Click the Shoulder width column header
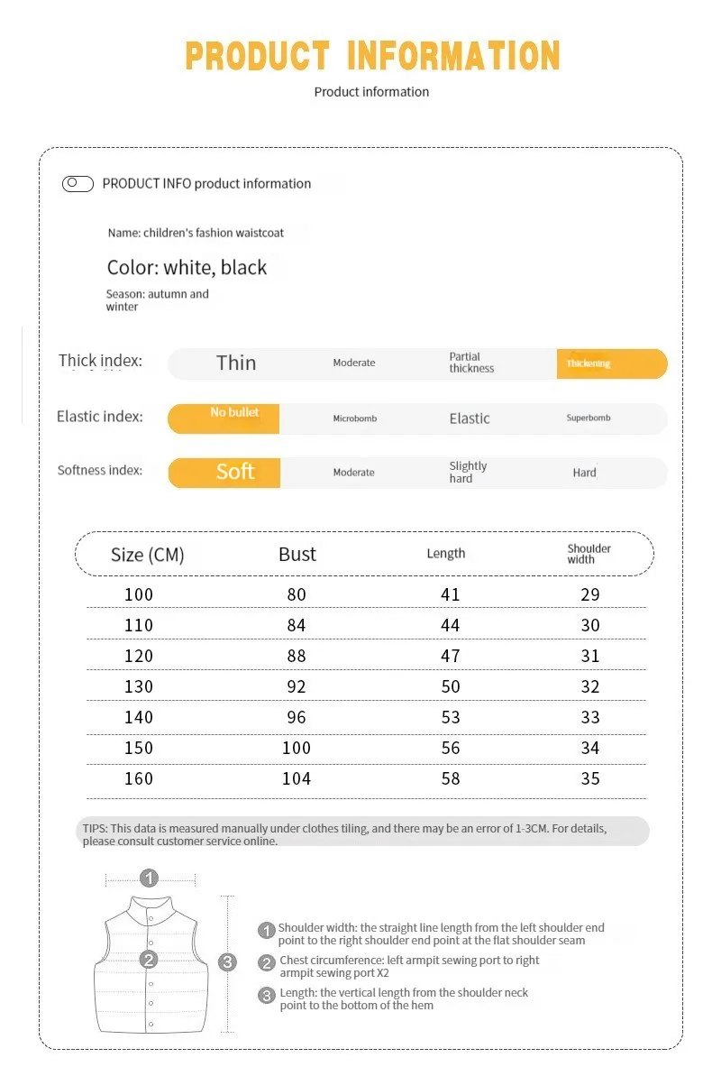Image resolution: width=712 pixels, height=1067 pixels. point(589,554)
